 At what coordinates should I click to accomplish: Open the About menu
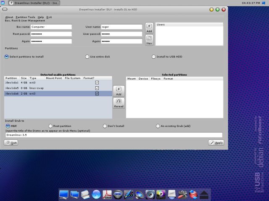point(9,17)
